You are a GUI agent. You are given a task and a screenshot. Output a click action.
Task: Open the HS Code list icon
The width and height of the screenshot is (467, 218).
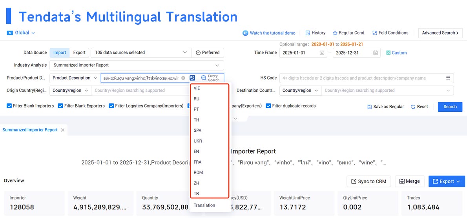click(448, 78)
